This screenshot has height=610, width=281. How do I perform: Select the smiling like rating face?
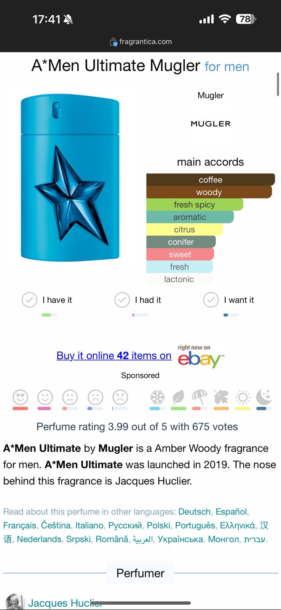pos(45,397)
